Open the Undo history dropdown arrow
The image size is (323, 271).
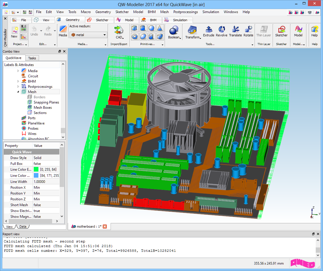pyautogui.click(x=41, y=31)
